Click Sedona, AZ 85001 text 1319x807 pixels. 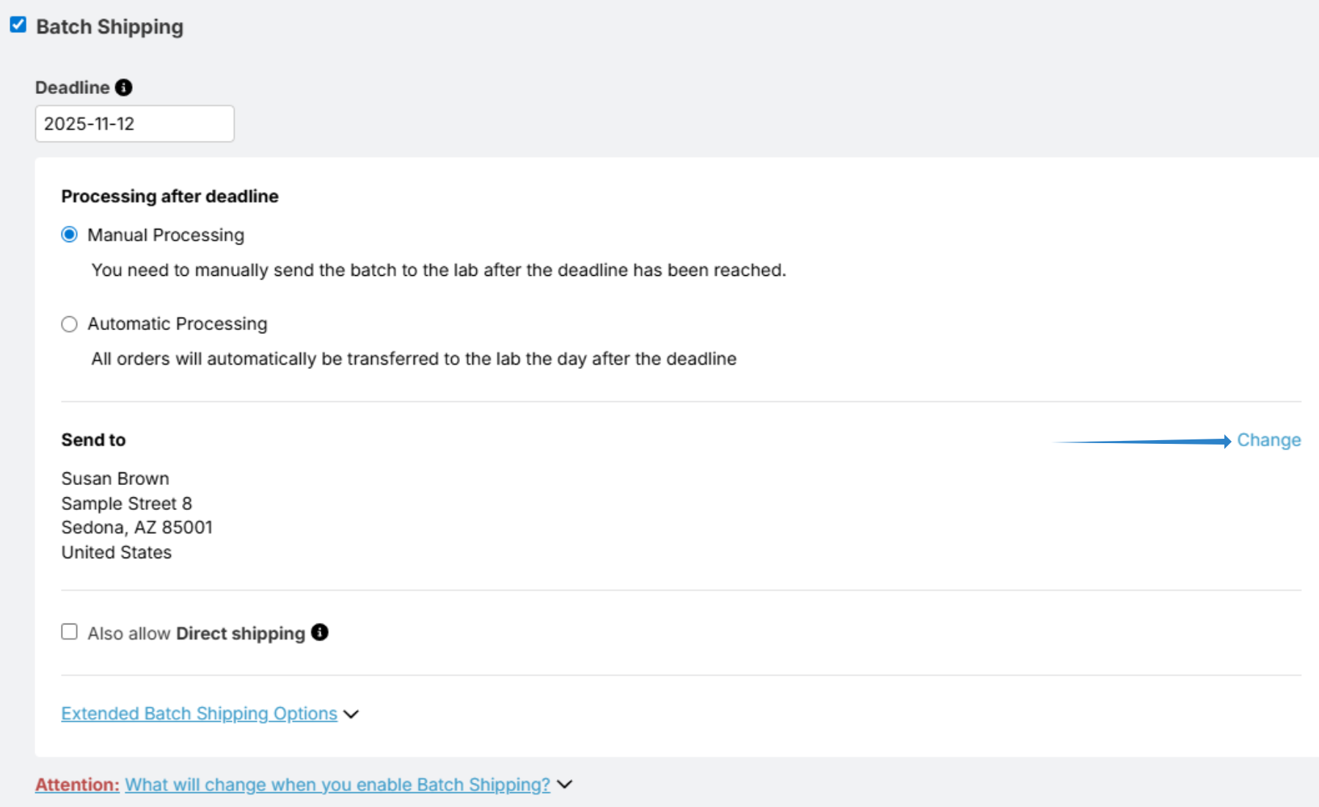[137, 527]
